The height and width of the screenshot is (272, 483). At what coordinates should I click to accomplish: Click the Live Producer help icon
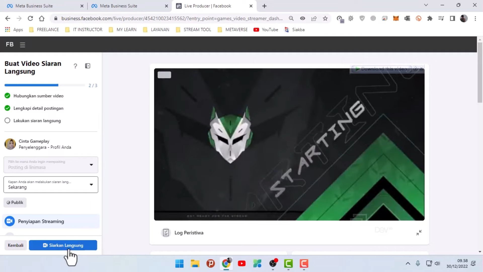pos(75,66)
